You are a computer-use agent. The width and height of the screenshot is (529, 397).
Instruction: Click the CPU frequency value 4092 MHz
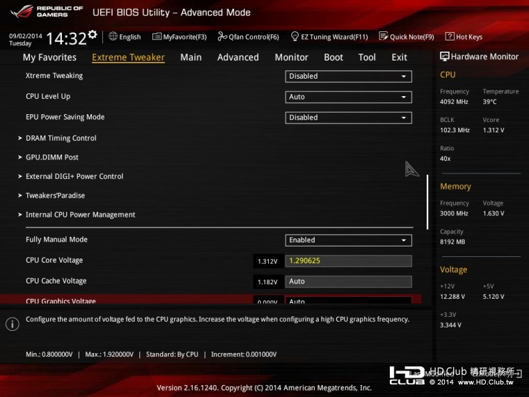click(x=454, y=102)
